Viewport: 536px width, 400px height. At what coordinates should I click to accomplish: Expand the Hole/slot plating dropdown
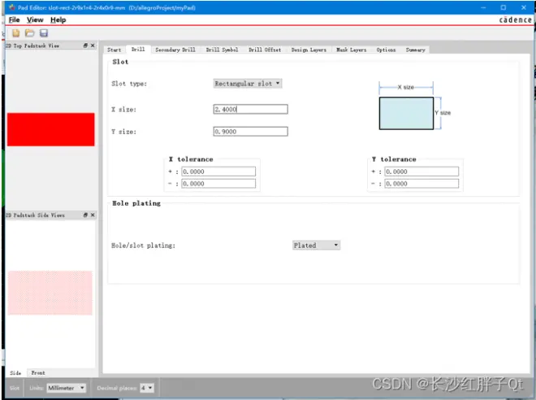pyautogui.click(x=316, y=246)
